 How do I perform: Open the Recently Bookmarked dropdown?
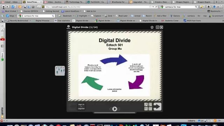pos(19,21)
